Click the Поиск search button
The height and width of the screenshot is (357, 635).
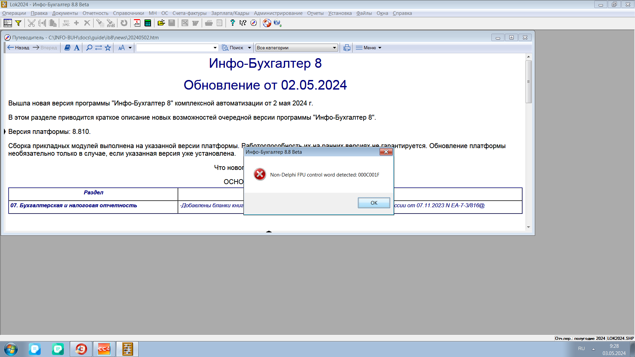click(233, 48)
